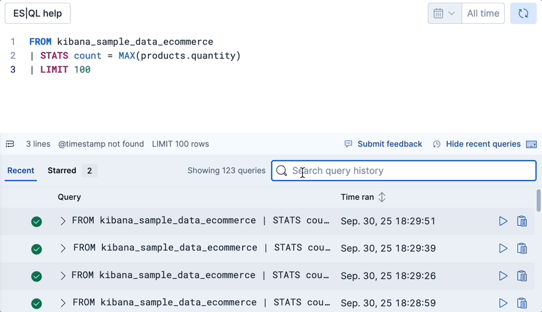This screenshot has height=312, width=542.
Task: Toggle word wrap icon beside line count
Action: tap(10, 144)
